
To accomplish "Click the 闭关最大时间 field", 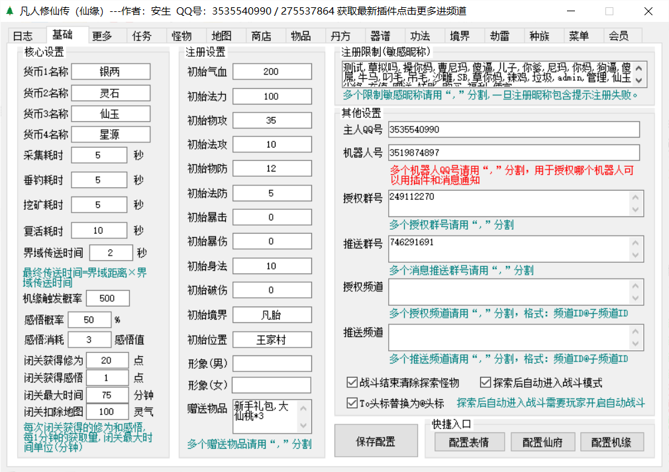I will click(107, 395).
